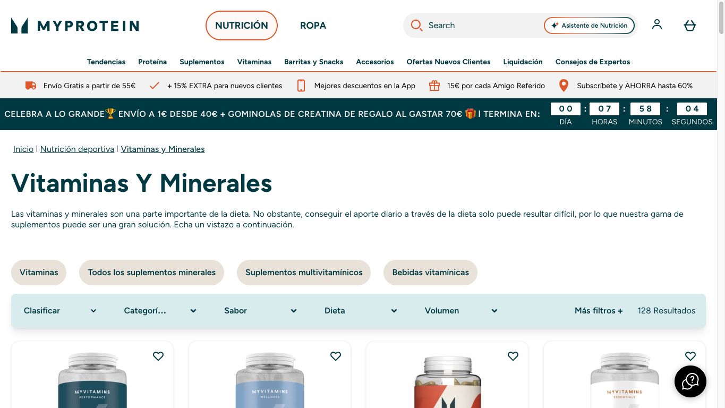The width and height of the screenshot is (725, 408).
Task: Show Más filtros + options
Action: pos(599,311)
